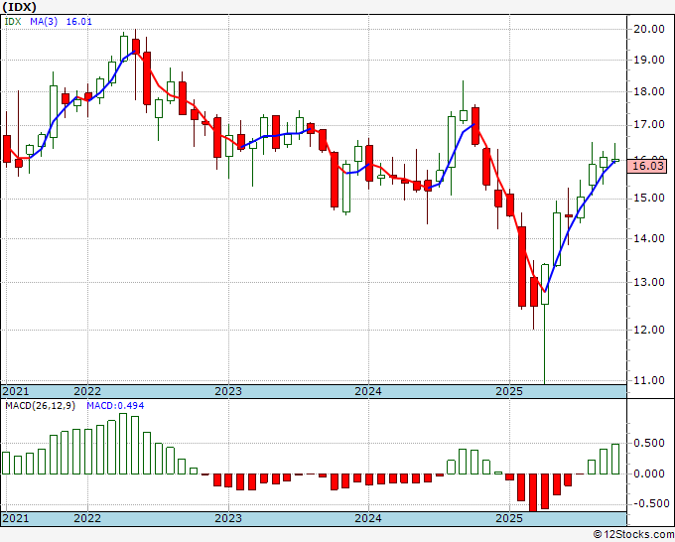Click the MACD(26,12,9) indicator label
675x542 pixels.
[40, 406]
